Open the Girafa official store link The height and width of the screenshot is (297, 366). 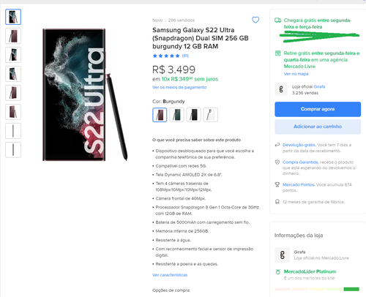pyautogui.click(x=319, y=86)
